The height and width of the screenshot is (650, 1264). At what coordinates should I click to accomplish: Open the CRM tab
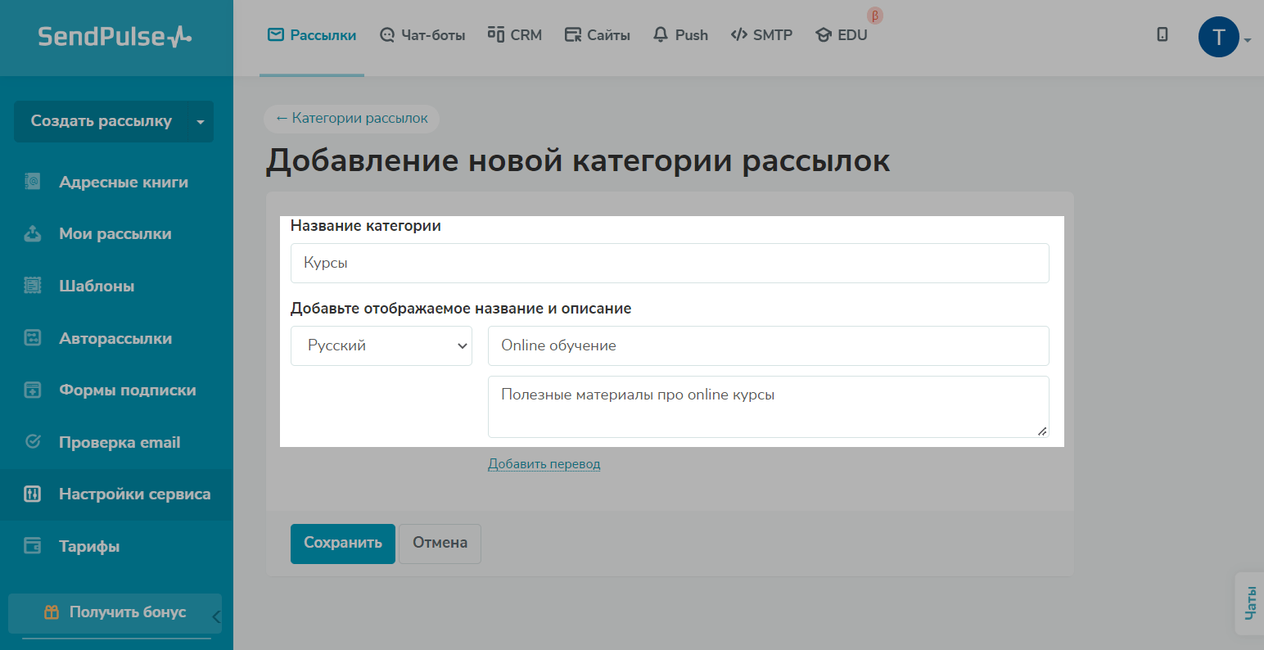(515, 35)
